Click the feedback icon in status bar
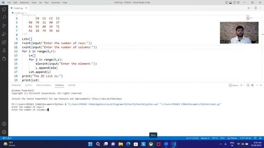This screenshot has width=264, height=148. (x=255, y=138)
